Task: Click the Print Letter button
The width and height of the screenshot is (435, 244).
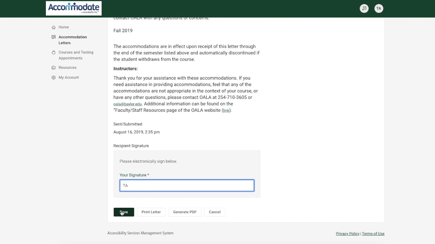Action: coord(151,212)
